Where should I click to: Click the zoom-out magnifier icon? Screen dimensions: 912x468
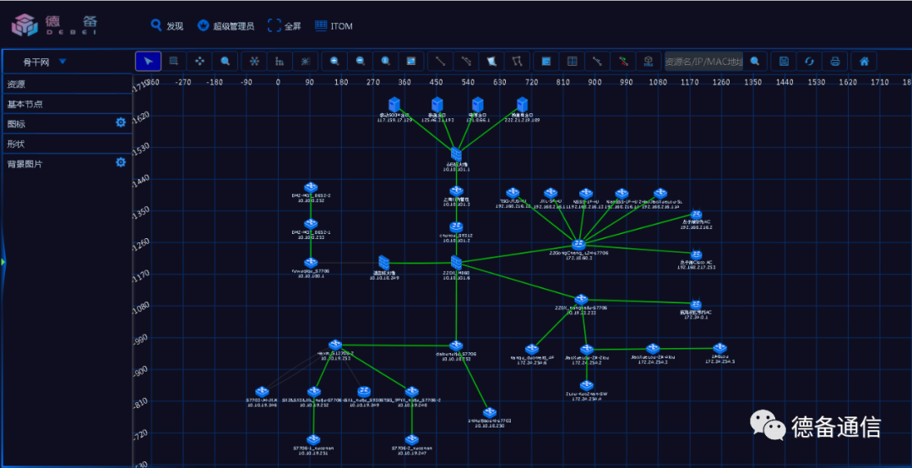(361, 61)
